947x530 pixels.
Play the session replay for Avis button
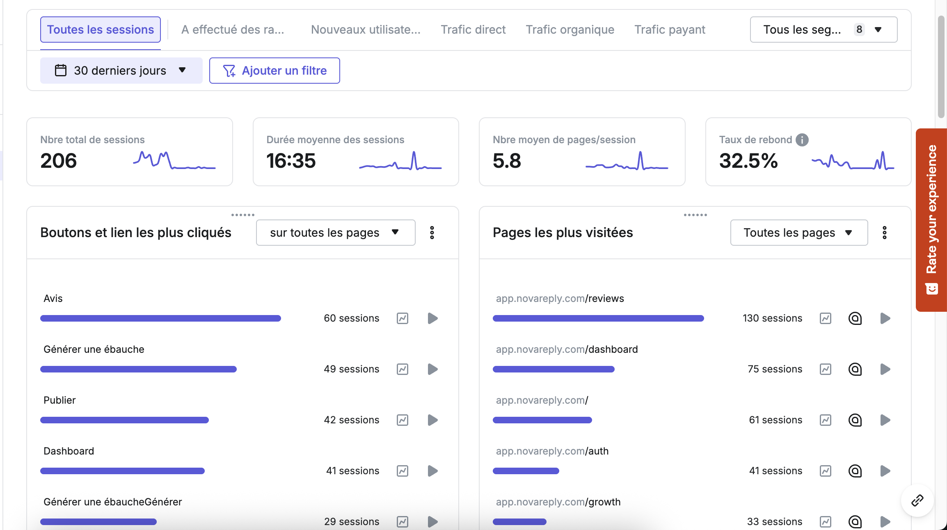[432, 318]
